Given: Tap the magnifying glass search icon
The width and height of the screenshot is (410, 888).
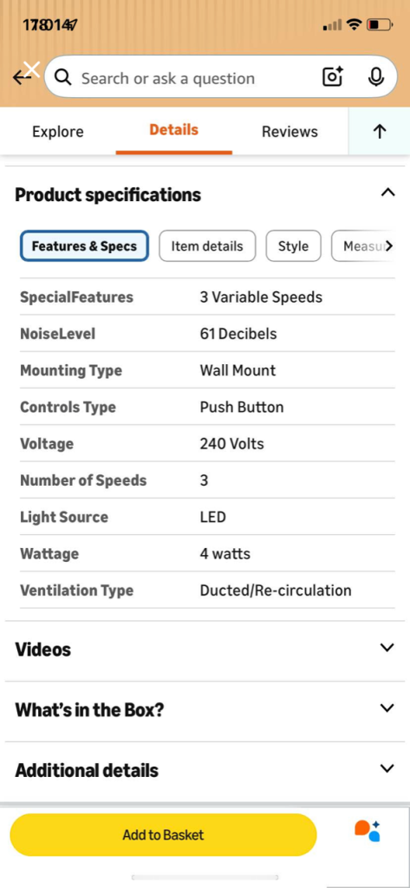Looking at the screenshot, I should [x=63, y=77].
